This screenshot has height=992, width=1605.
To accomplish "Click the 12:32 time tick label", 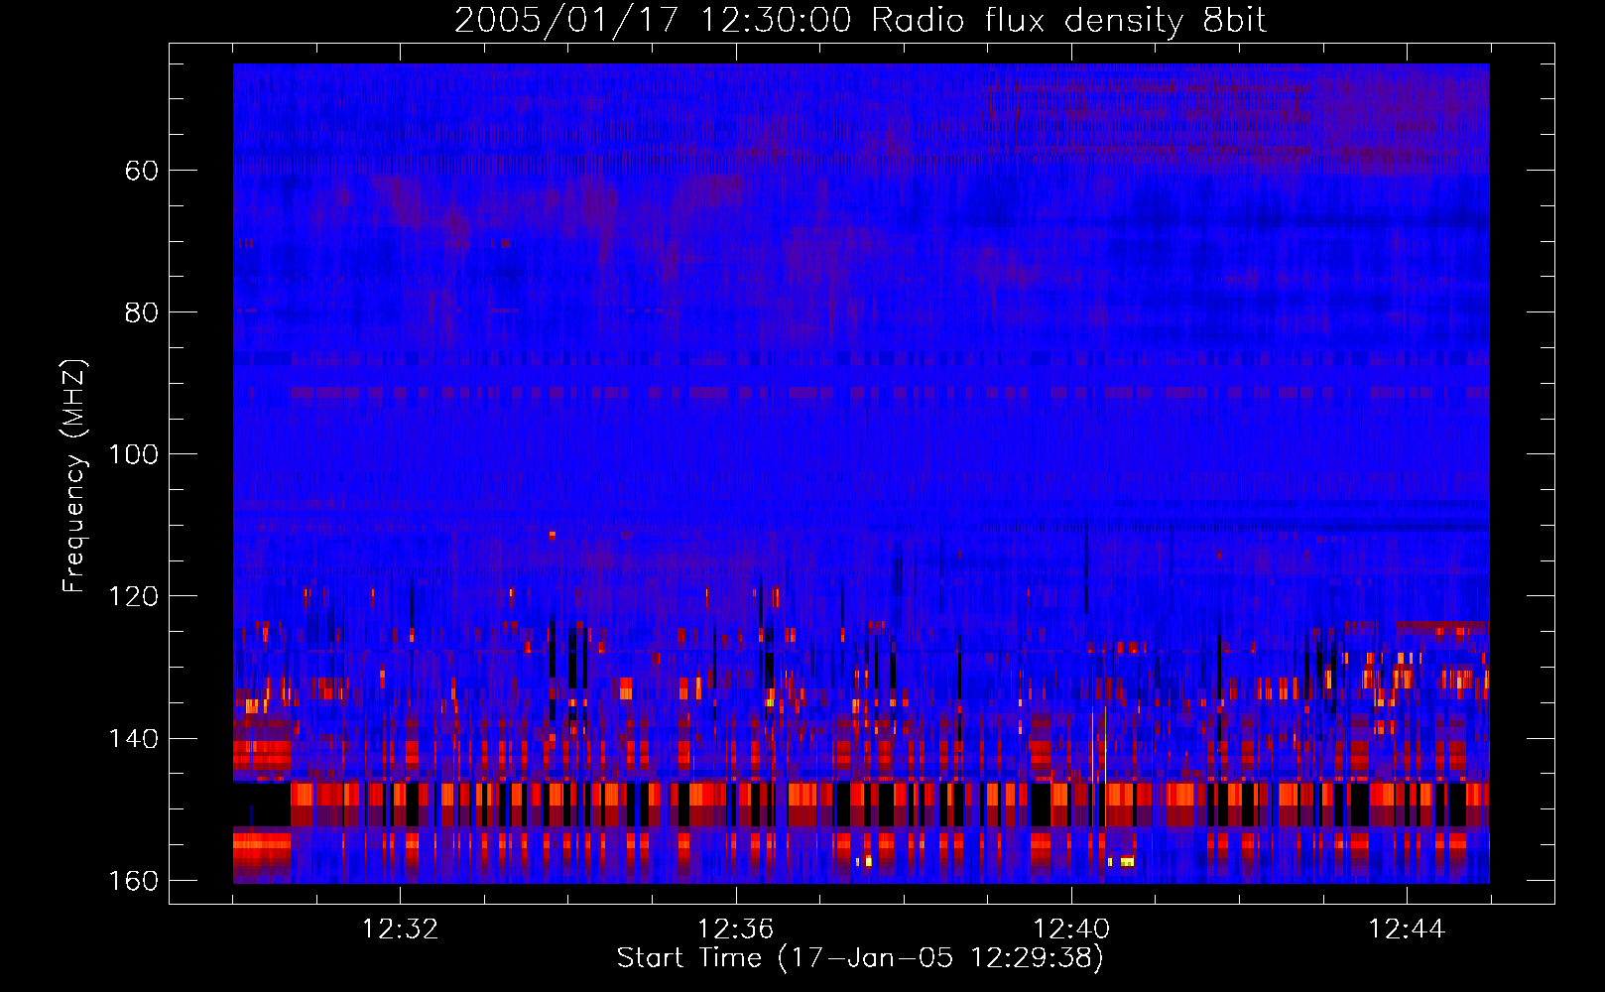I will tap(400, 930).
